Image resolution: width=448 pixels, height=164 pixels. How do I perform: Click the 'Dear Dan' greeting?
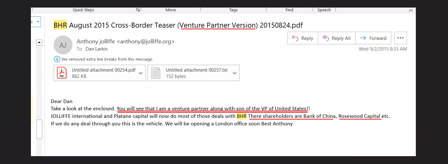(x=61, y=101)
